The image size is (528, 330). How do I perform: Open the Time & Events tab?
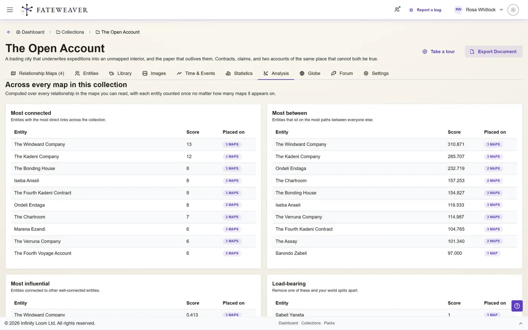pyautogui.click(x=196, y=73)
